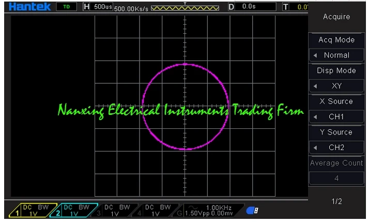
Task: Click the 1.50Vpp amplitude readout
Action: pos(197,213)
